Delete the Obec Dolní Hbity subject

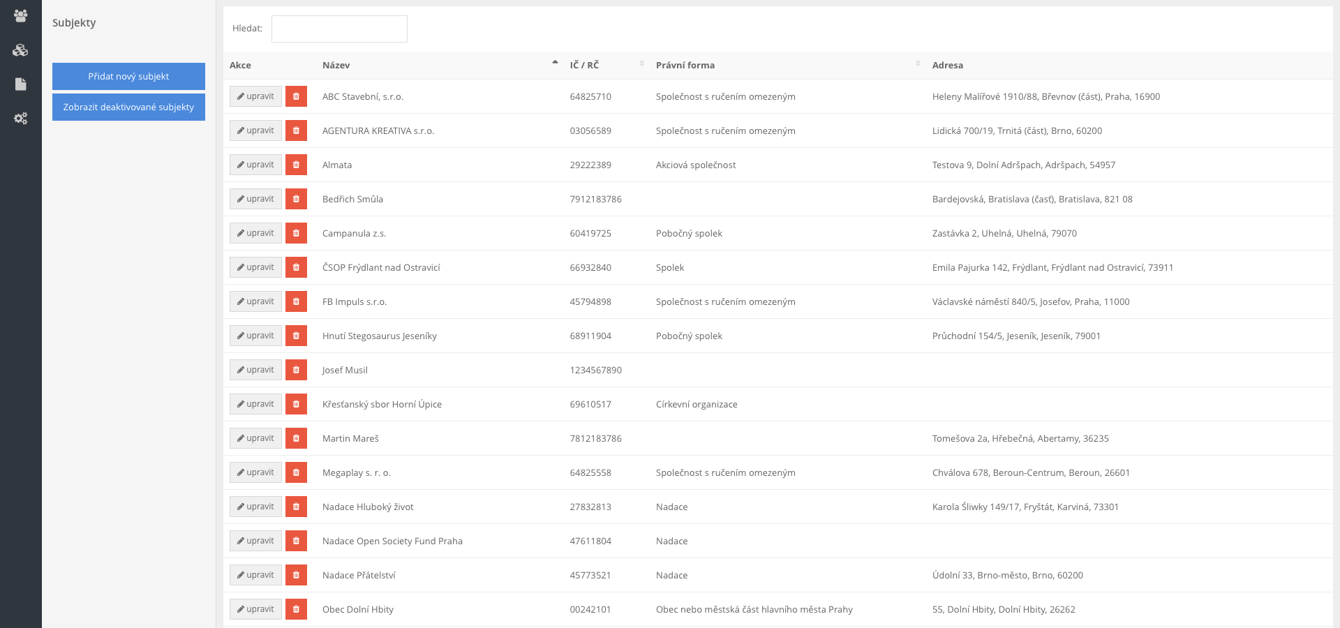pos(296,609)
